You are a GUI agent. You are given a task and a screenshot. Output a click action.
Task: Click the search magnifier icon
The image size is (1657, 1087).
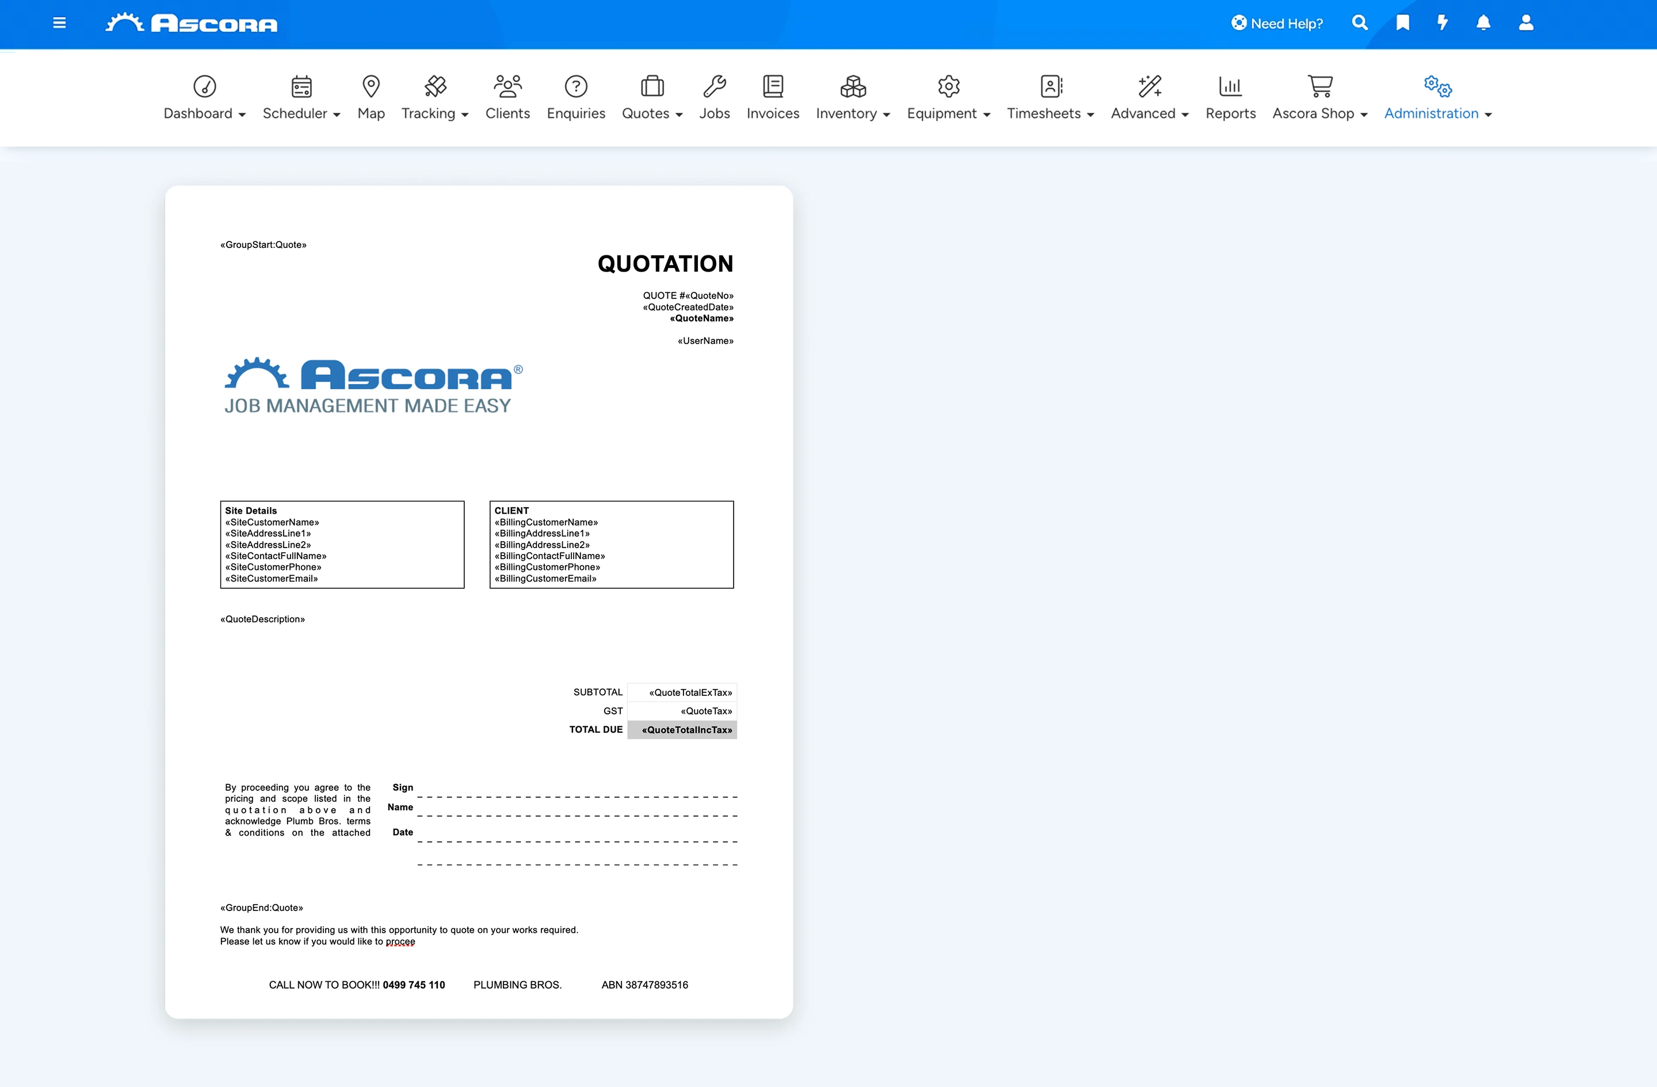click(x=1360, y=23)
